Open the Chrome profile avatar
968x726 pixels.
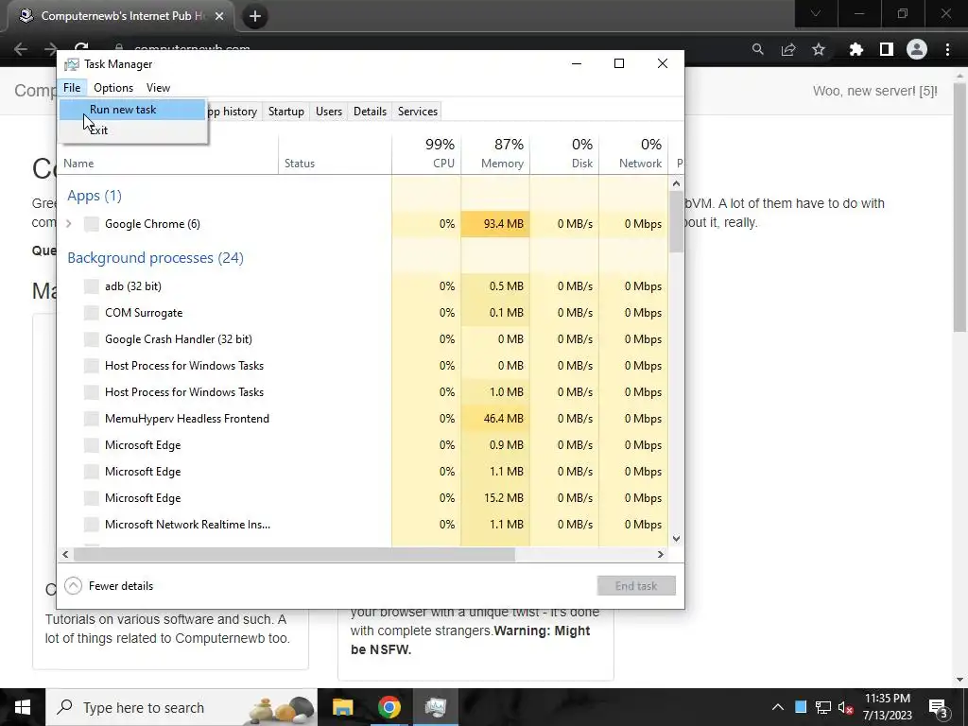(x=917, y=49)
